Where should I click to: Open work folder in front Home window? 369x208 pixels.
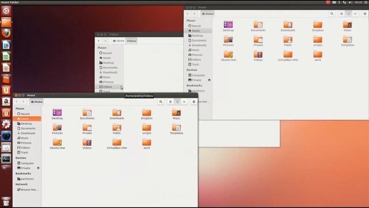[146, 144]
